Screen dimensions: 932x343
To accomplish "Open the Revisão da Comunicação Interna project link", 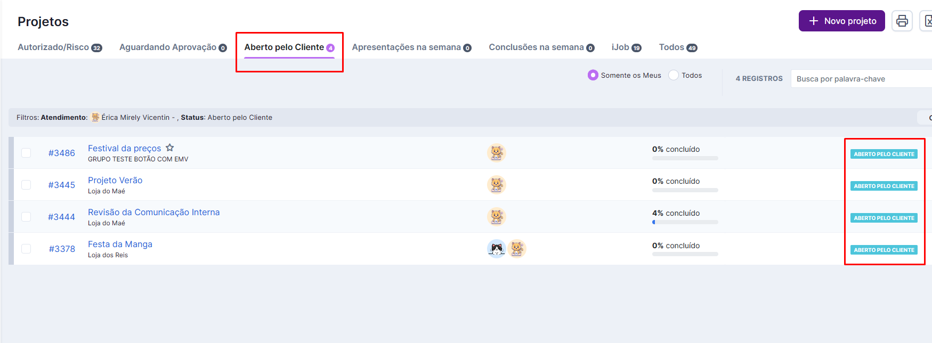I will click(153, 212).
